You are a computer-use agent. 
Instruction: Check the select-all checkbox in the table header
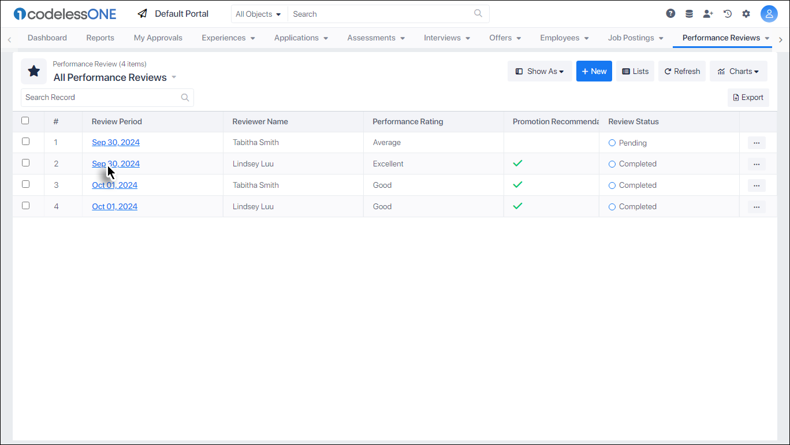tap(25, 120)
